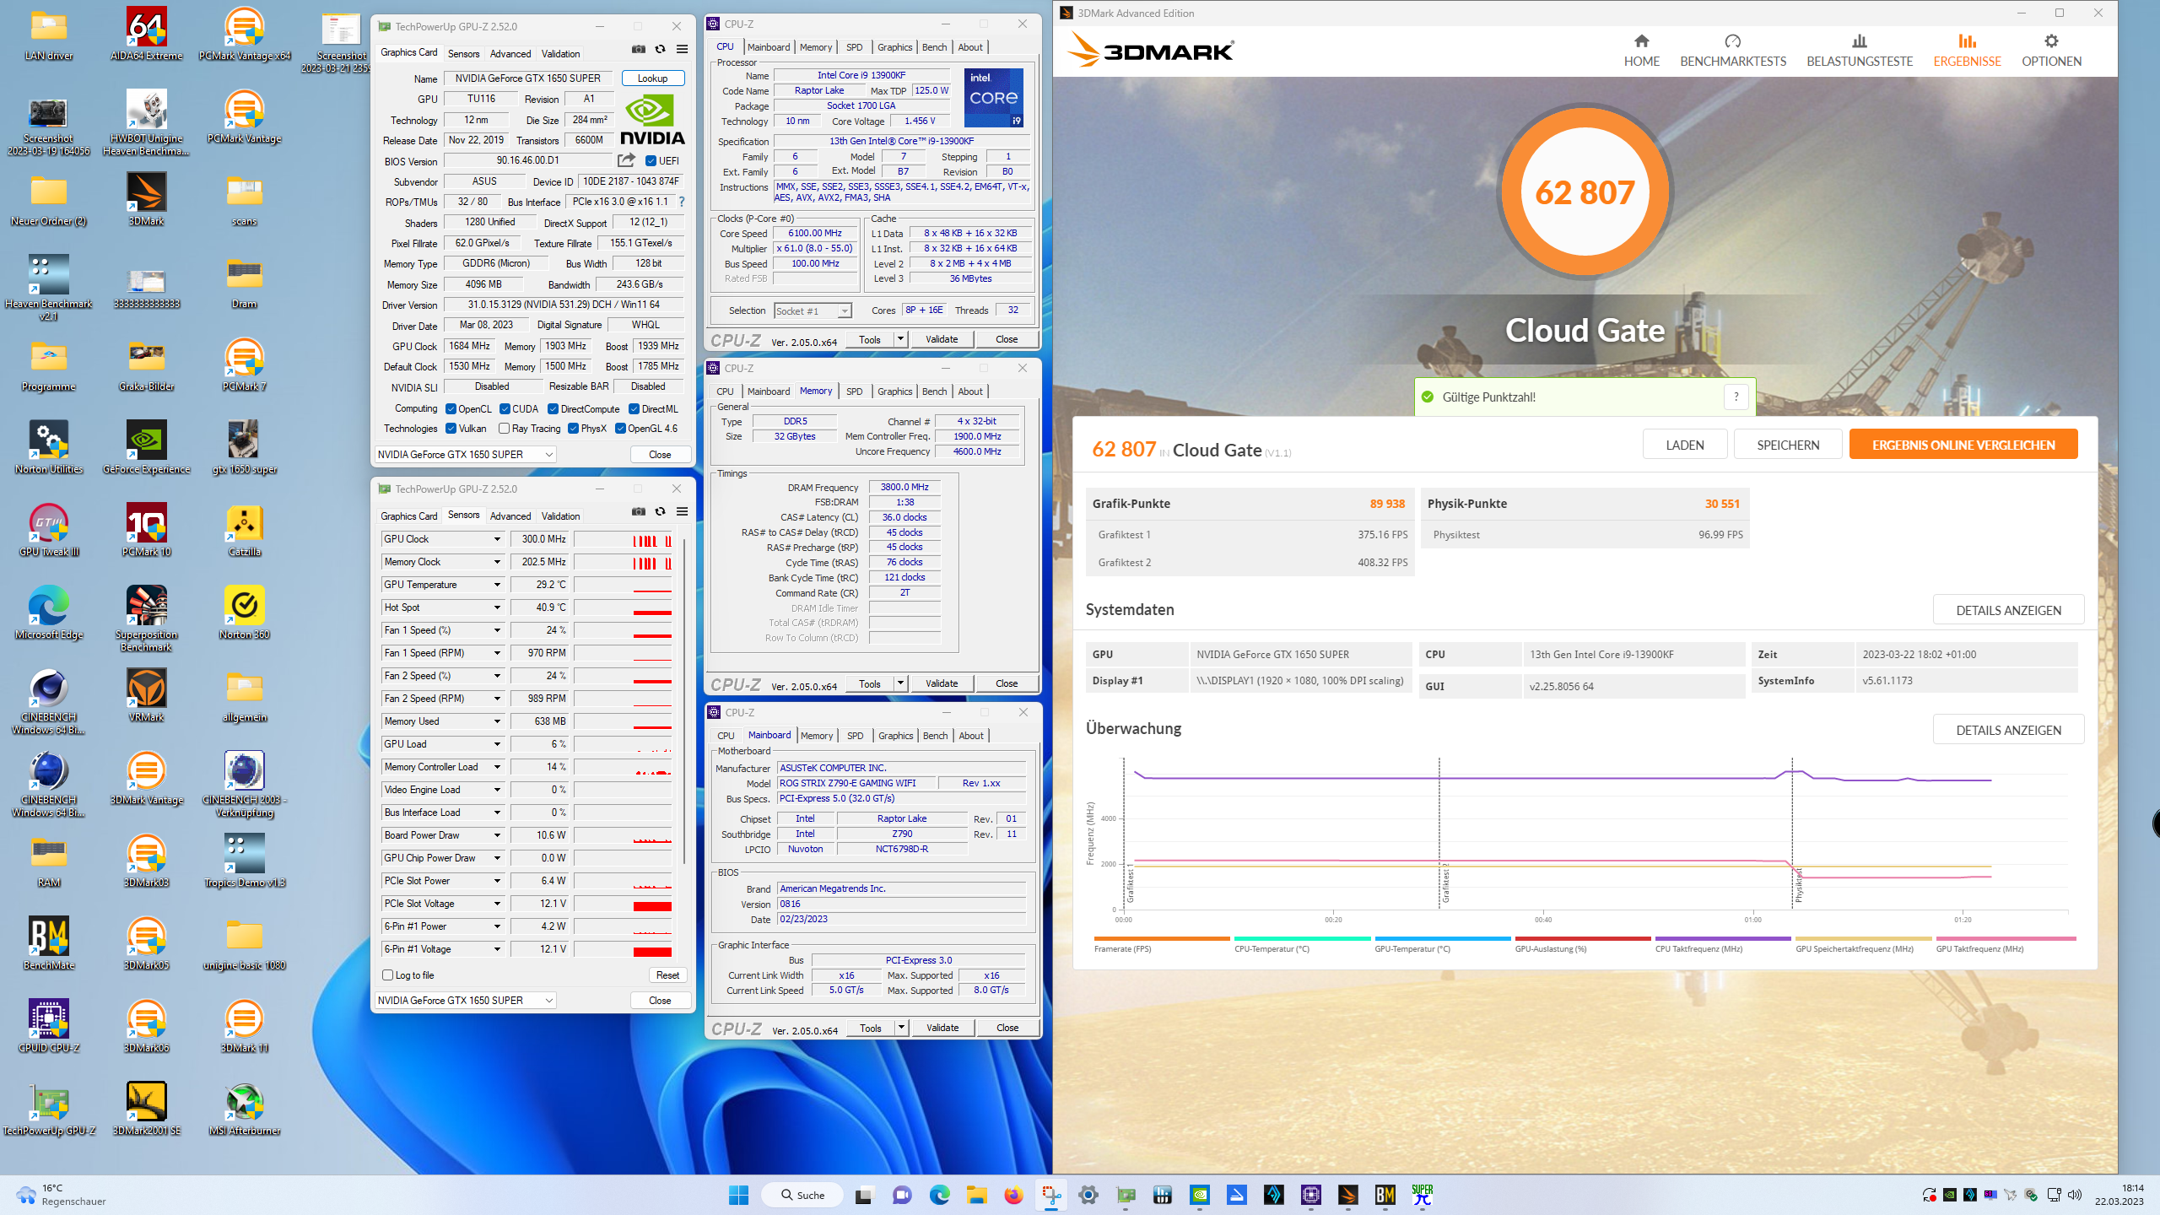Open VRMark desktop icon
This screenshot has height=1215, width=2160.
147,695
